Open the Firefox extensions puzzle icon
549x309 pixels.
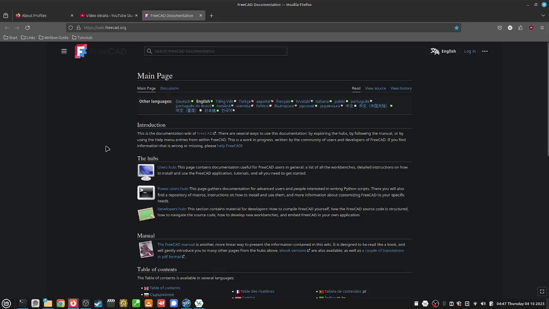click(x=520, y=27)
